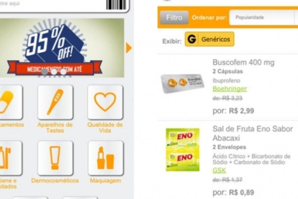
Task: Select third banner carousel dot
Action: coord(63,72)
